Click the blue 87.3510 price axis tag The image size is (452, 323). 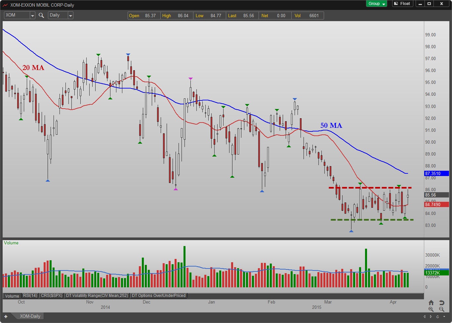[x=436, y=173]
